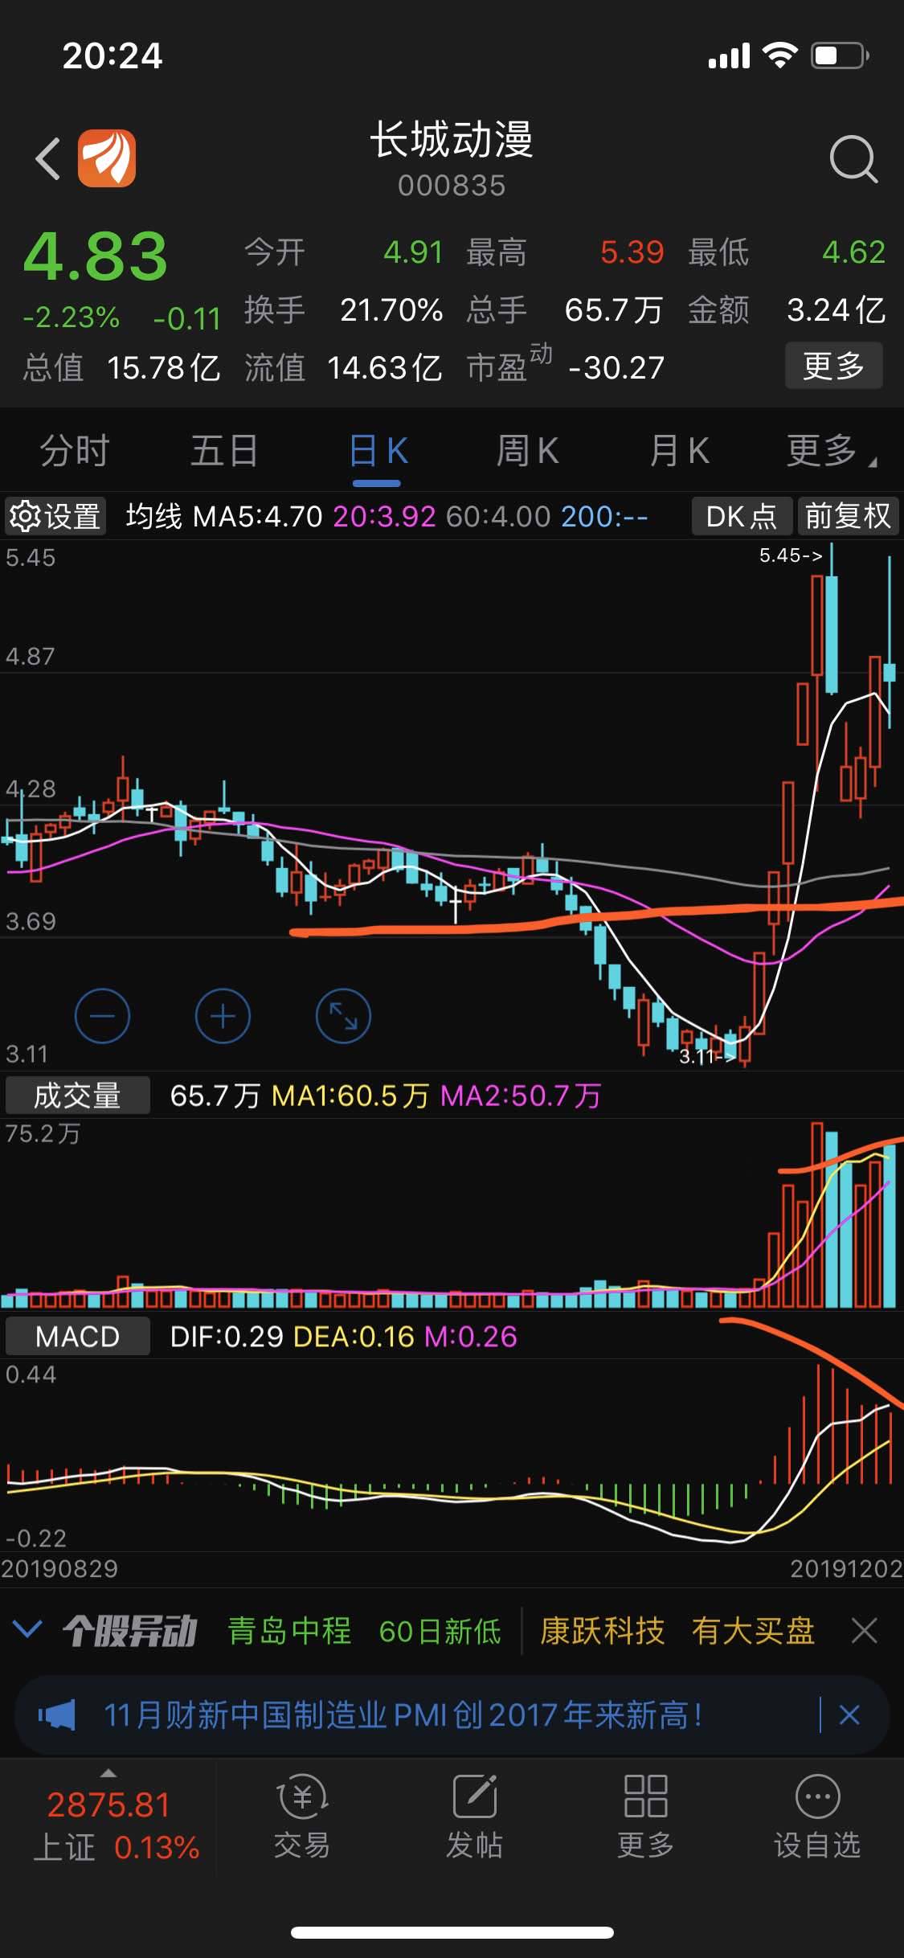The width and height of the screenshot is (904, 1958).
Task: Switch to 月K tab
Action: click(x=680, y=451)
